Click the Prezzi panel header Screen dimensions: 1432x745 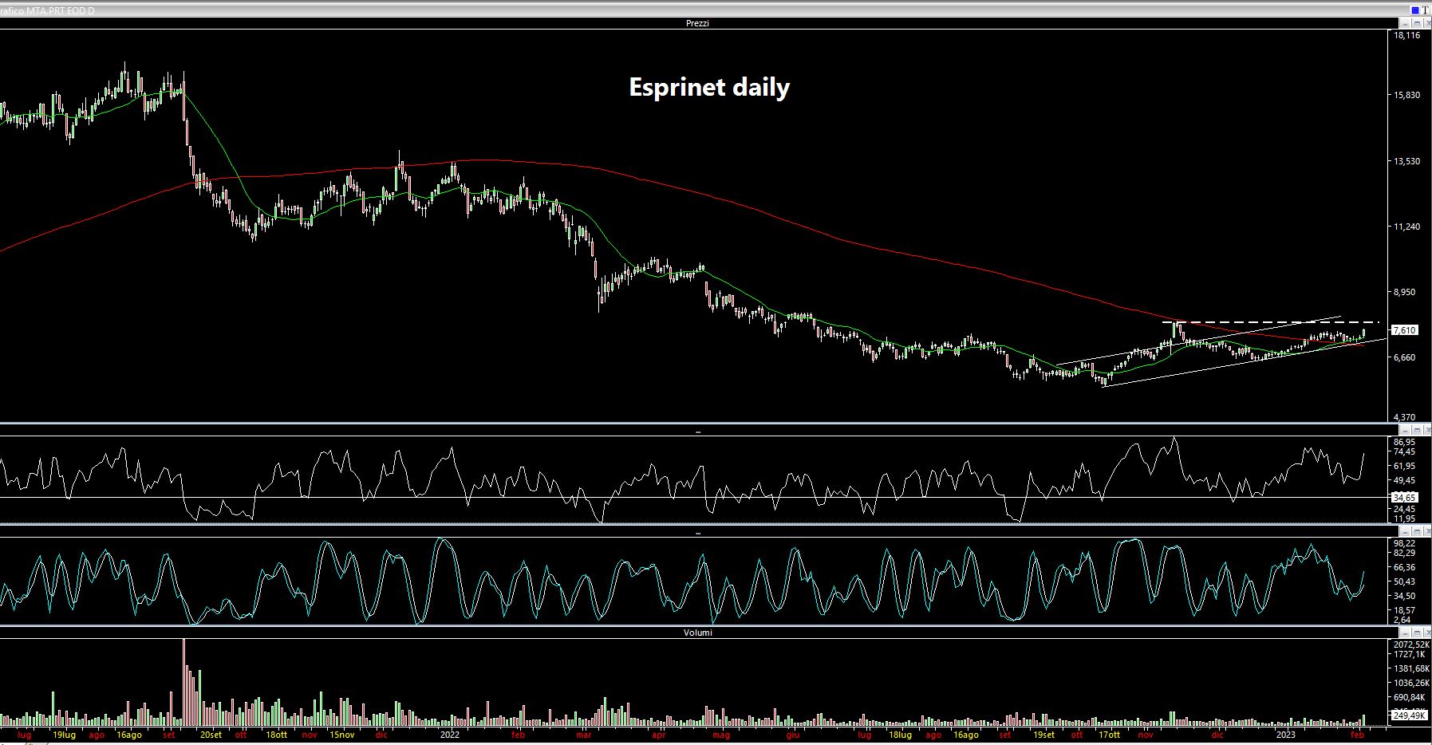(697, 23)
